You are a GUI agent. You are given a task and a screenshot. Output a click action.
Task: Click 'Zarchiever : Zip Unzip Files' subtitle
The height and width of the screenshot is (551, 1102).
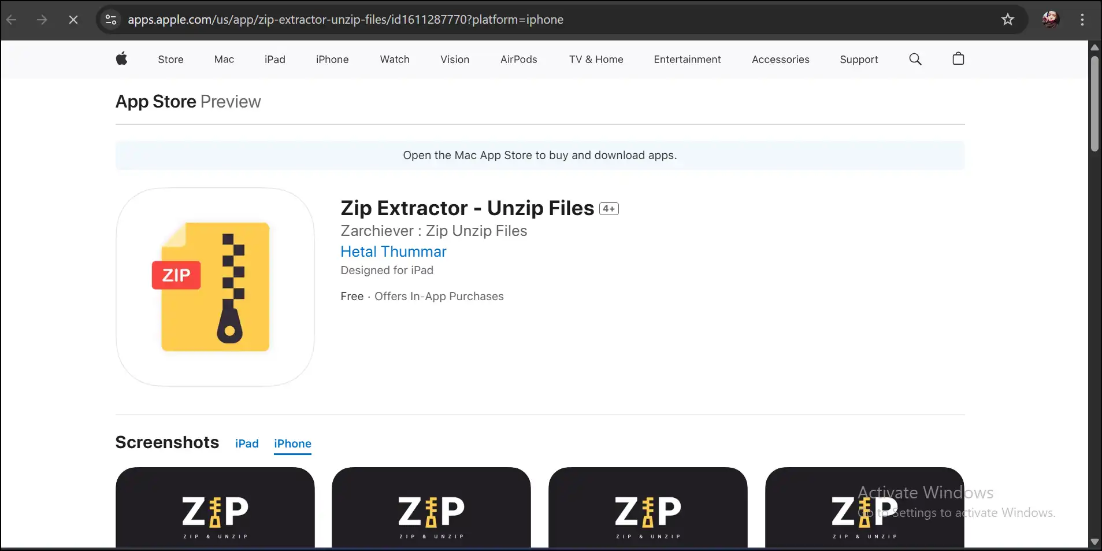[434, 231]
